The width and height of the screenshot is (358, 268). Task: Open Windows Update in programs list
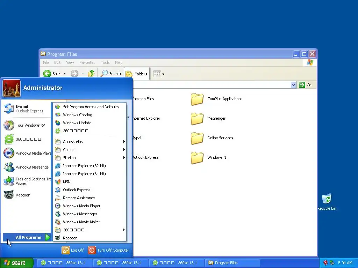[x=89, y=122]
